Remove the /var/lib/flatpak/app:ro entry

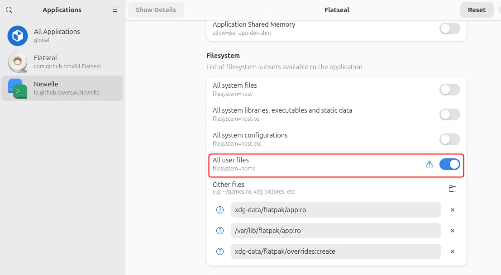coord(452,231)
